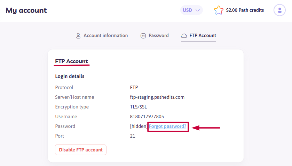The image size is (292, 166).
Task: Open the user profile avatar icon
Action: click(279, 10)
